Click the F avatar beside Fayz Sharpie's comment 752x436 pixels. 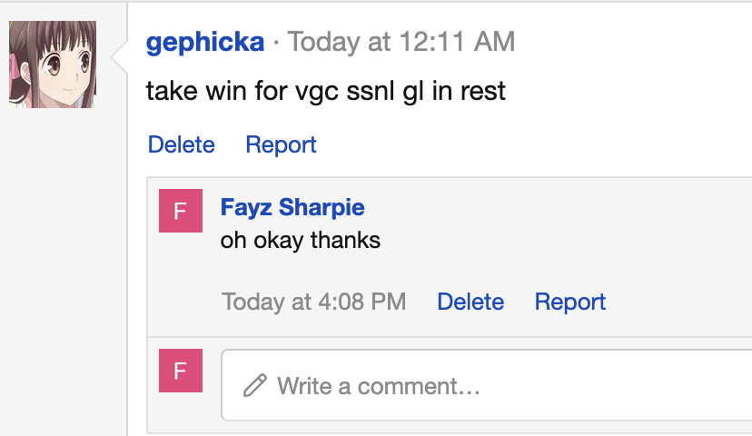pyautogui.click(x=180, y=211)
